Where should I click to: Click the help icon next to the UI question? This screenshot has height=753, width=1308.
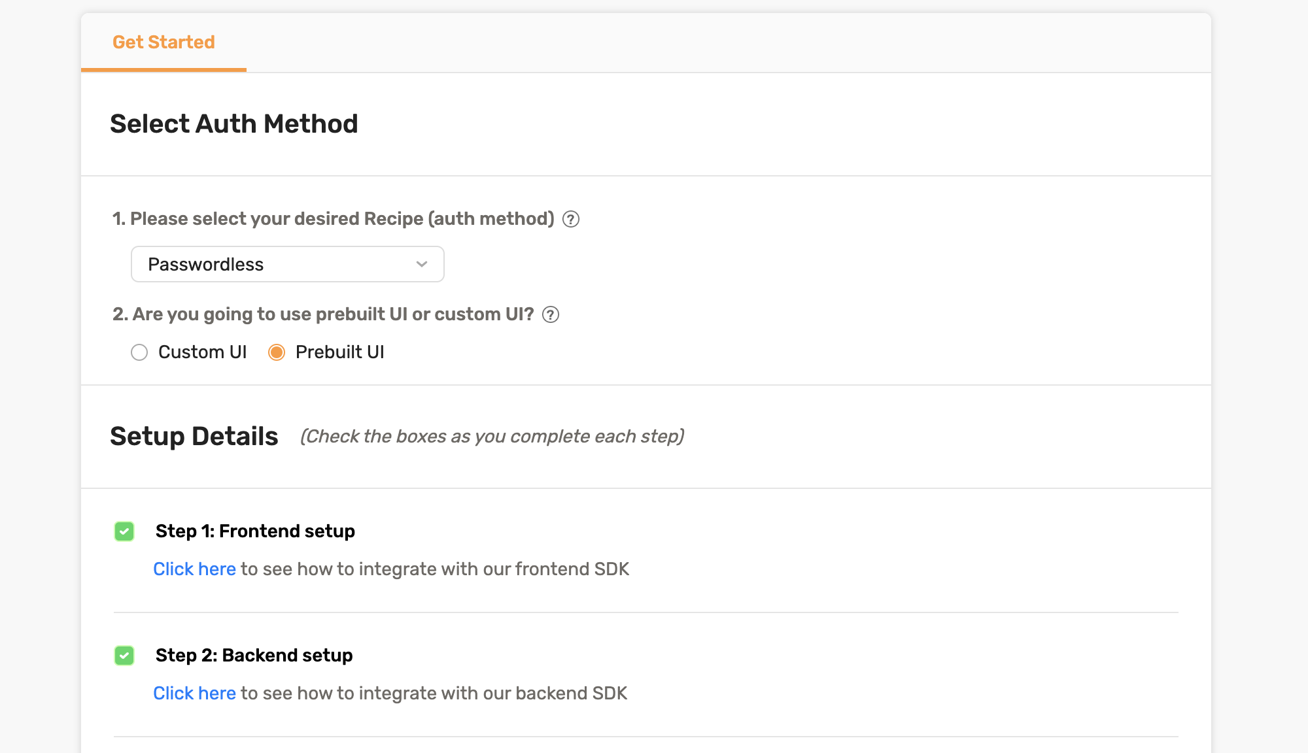[551, 314]
